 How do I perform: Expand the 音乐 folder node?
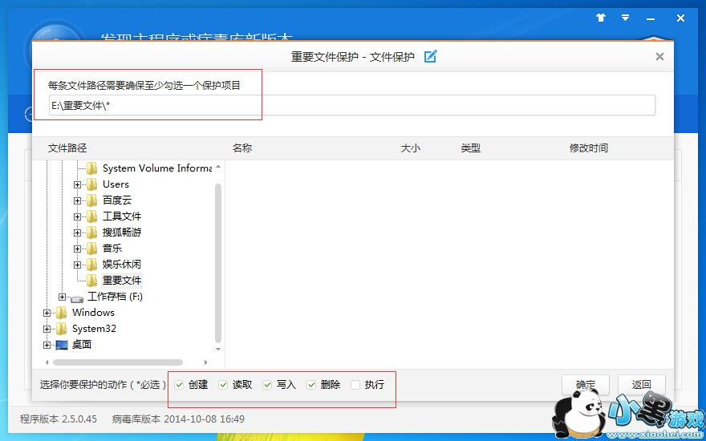click(78, 249)
